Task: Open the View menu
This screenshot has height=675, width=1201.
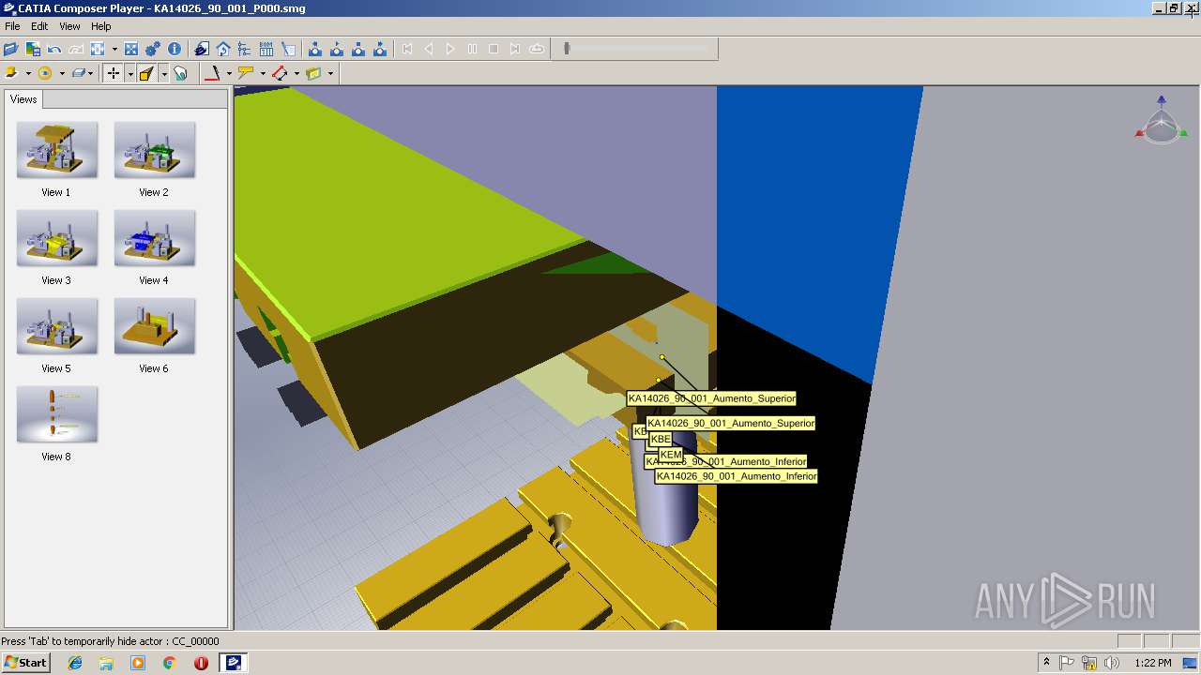Action: point(69,26)
